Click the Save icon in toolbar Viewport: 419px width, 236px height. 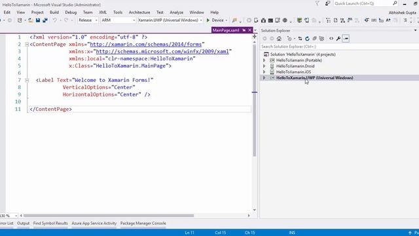[38, 20]
